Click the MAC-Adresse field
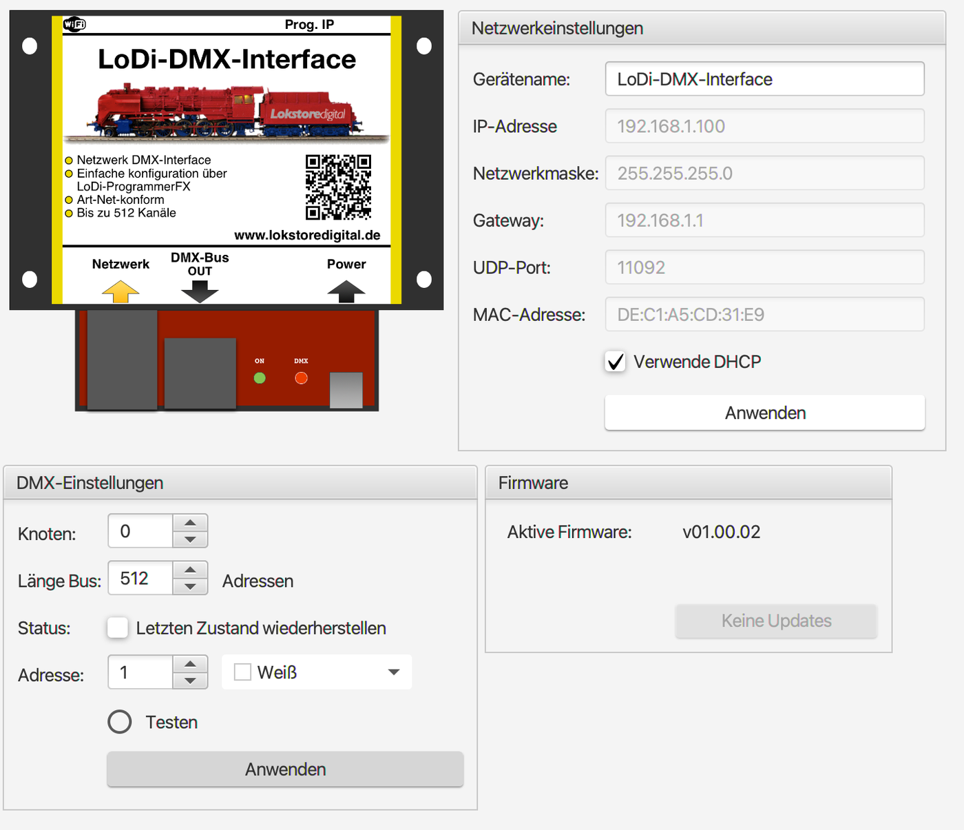 (x=765, y=314)
